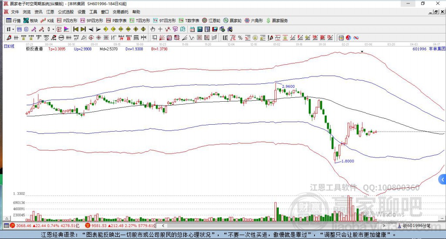Viewport: 446px width, 239px height.
Task: Switch to the K线 chart view
Action: coord(47,20)
